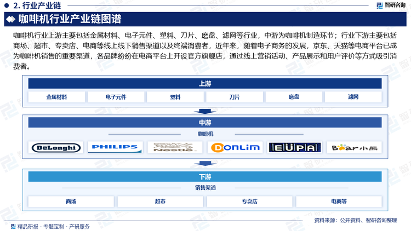Click the 超市 sales channel box
411x231 pixels.
tap(160, 201)
